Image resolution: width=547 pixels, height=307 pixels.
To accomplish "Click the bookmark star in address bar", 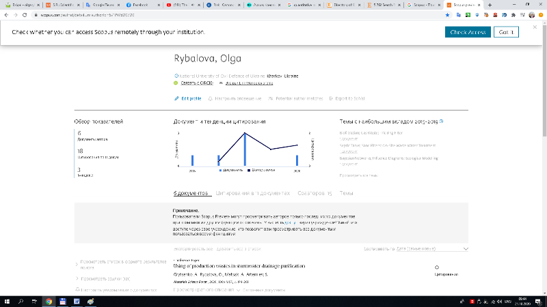I will [447, 15].
